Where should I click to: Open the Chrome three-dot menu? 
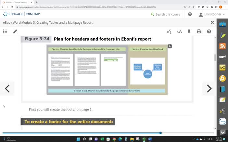[225, 7]
